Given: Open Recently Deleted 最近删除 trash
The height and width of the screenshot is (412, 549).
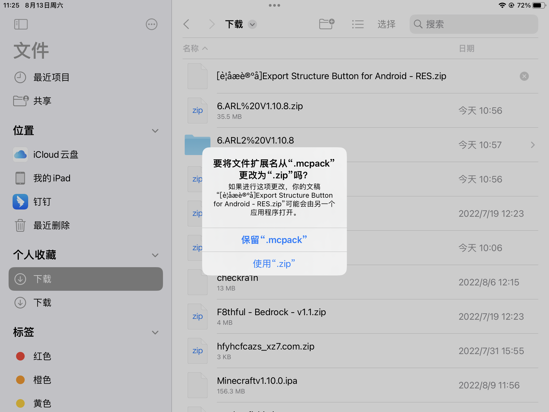Looking at the screenshot, I should tap(86, 225).
